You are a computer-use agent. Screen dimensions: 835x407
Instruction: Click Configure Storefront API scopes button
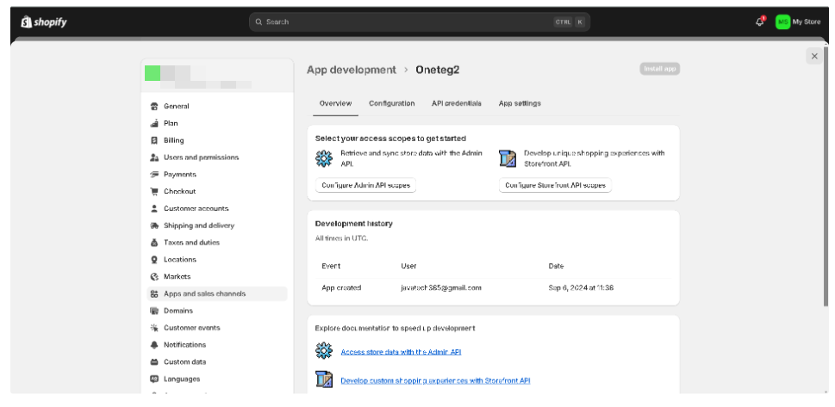point(555,185)
